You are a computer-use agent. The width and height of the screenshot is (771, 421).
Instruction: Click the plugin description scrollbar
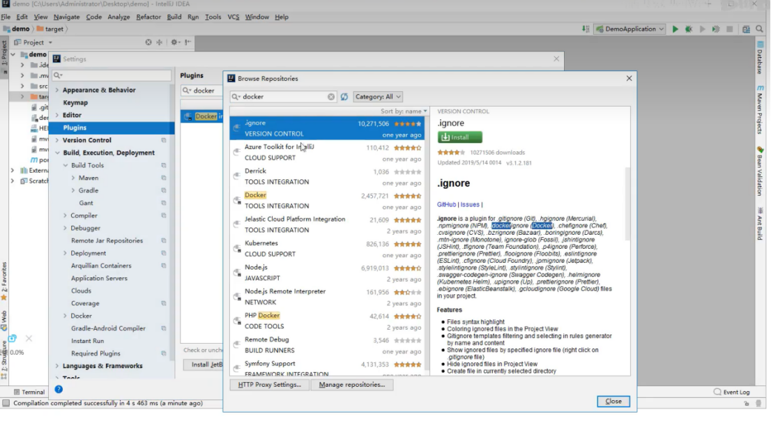pos(627,204)
